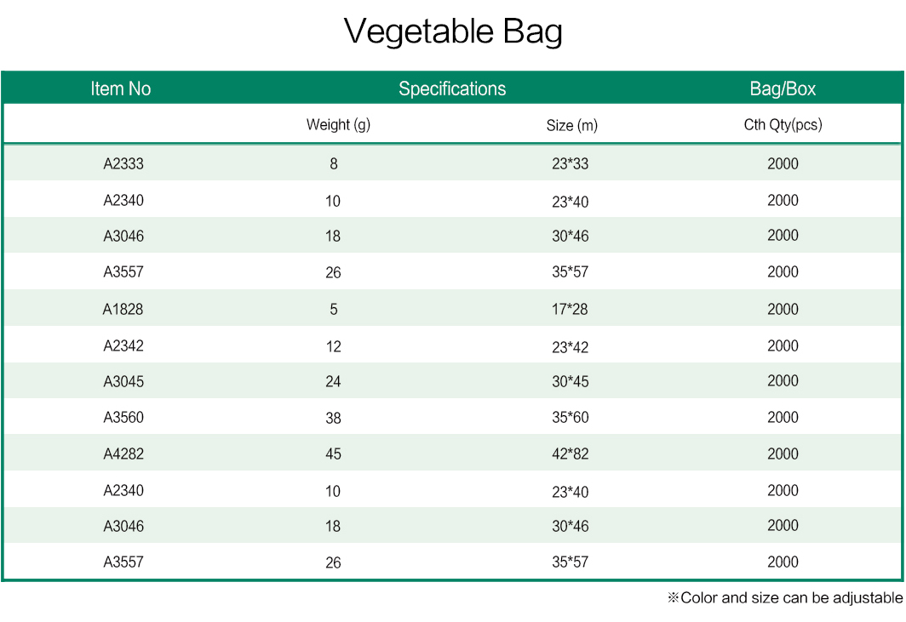Click the weight value 45

point(334,454)
